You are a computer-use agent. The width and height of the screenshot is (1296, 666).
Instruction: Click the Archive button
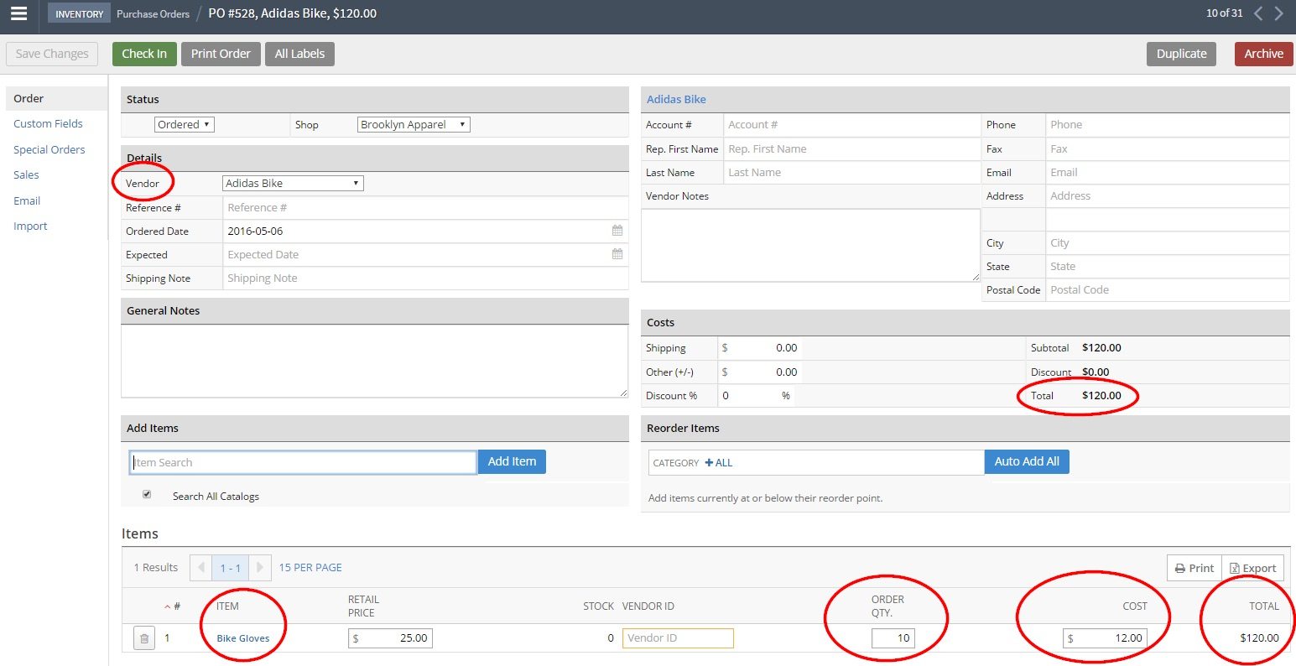pyautogui.click(x=1263, y=54)
